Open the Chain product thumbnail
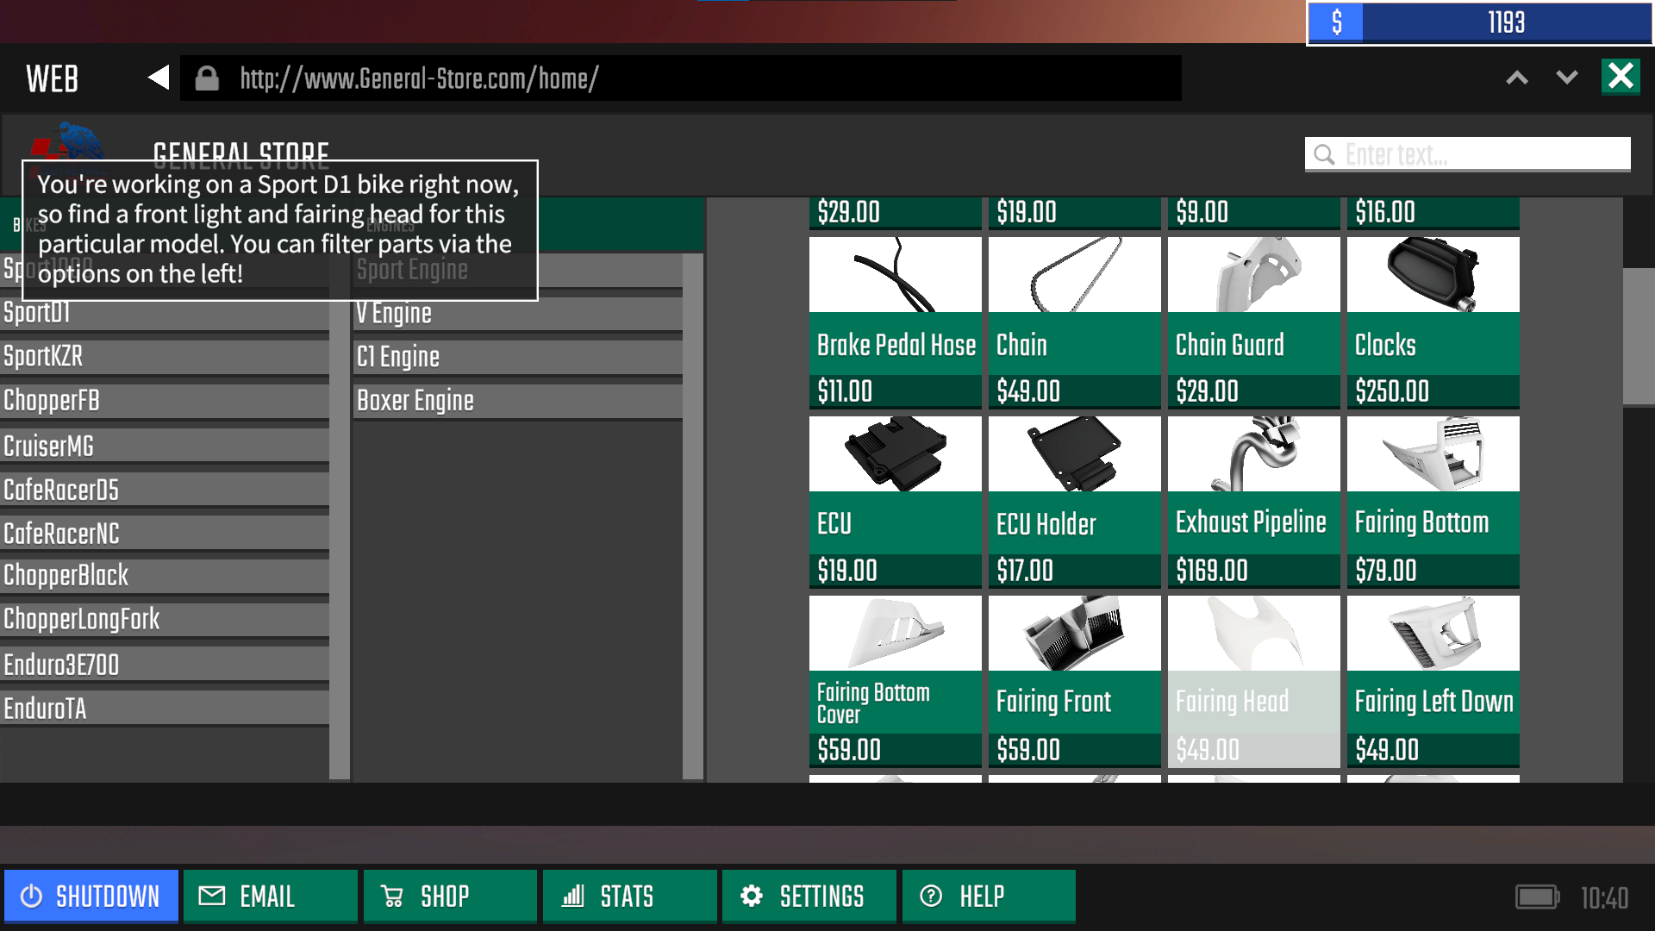The height and width of the screenshot is (931, 1655). click(1074, 275)
